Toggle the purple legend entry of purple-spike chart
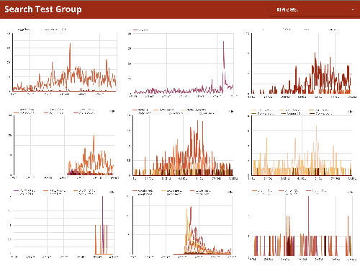Image resolution: width=360 pixels, height=274 pixels. (24, 192)
